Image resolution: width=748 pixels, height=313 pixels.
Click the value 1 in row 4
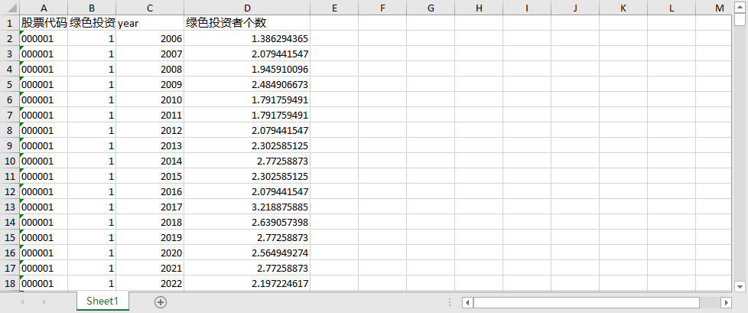tap(92, 69)
